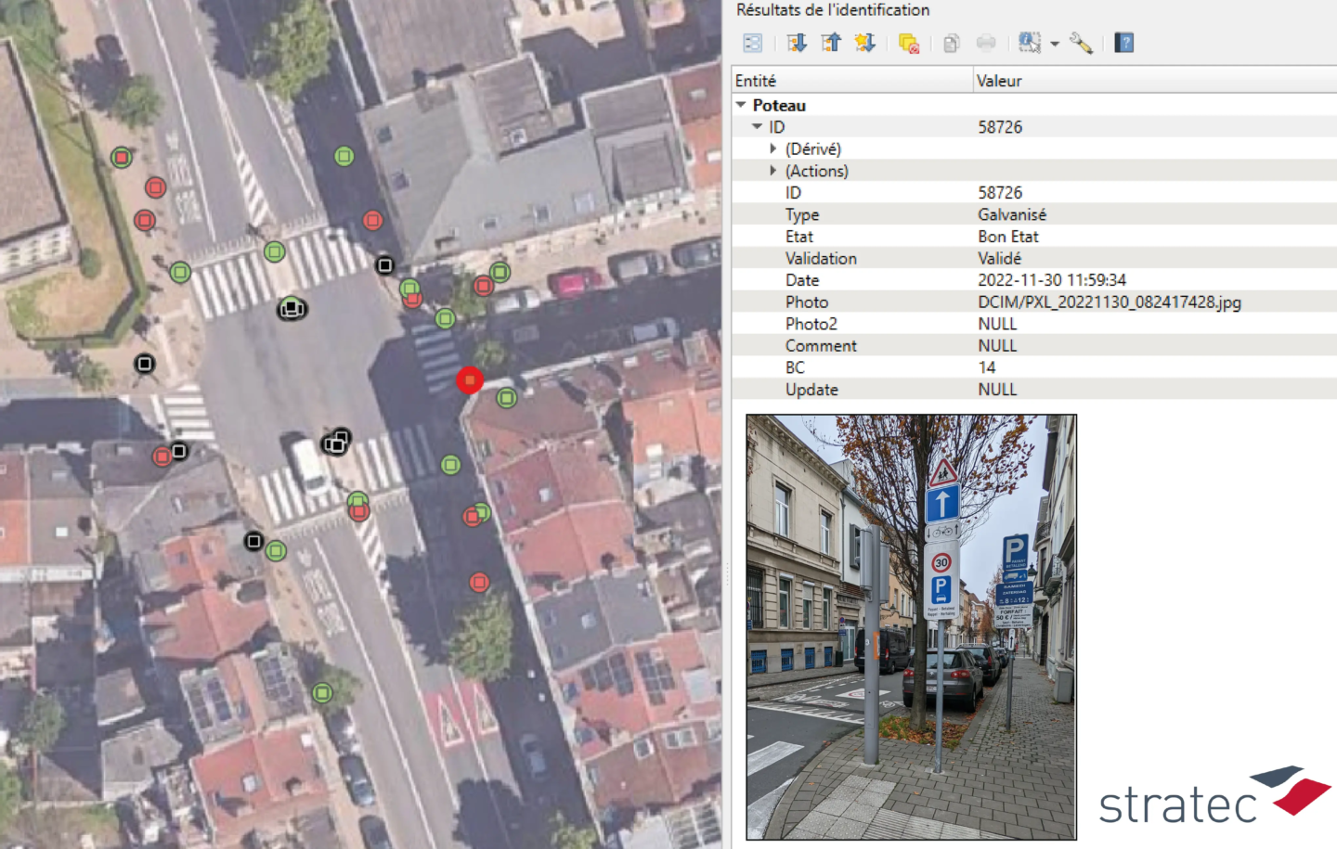Screen dimensions: 1337x849
Task: Collapse the ID 58726 feature node
Action: tap(757, 127)
